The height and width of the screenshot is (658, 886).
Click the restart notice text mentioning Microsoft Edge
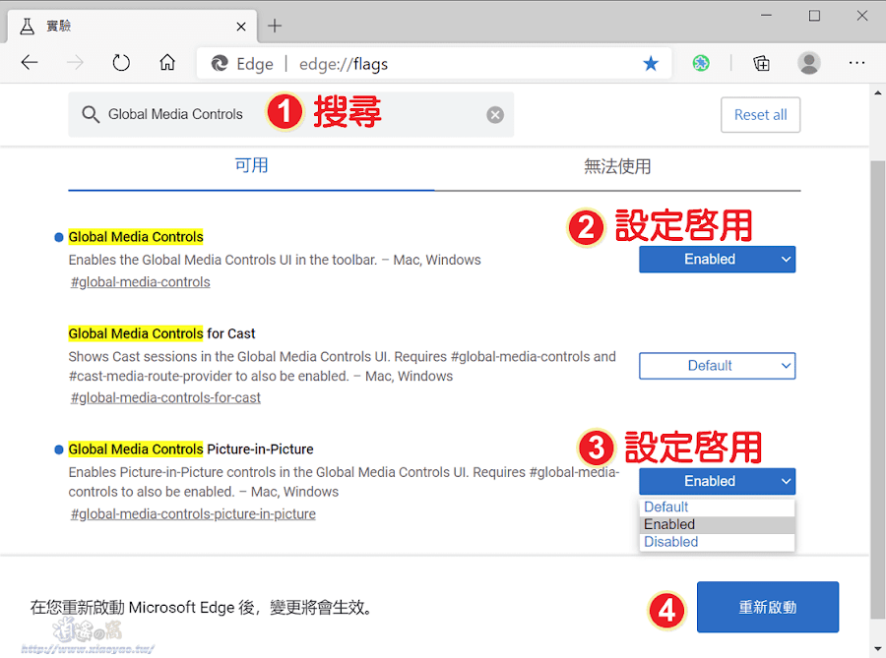(x=202, y=607)
